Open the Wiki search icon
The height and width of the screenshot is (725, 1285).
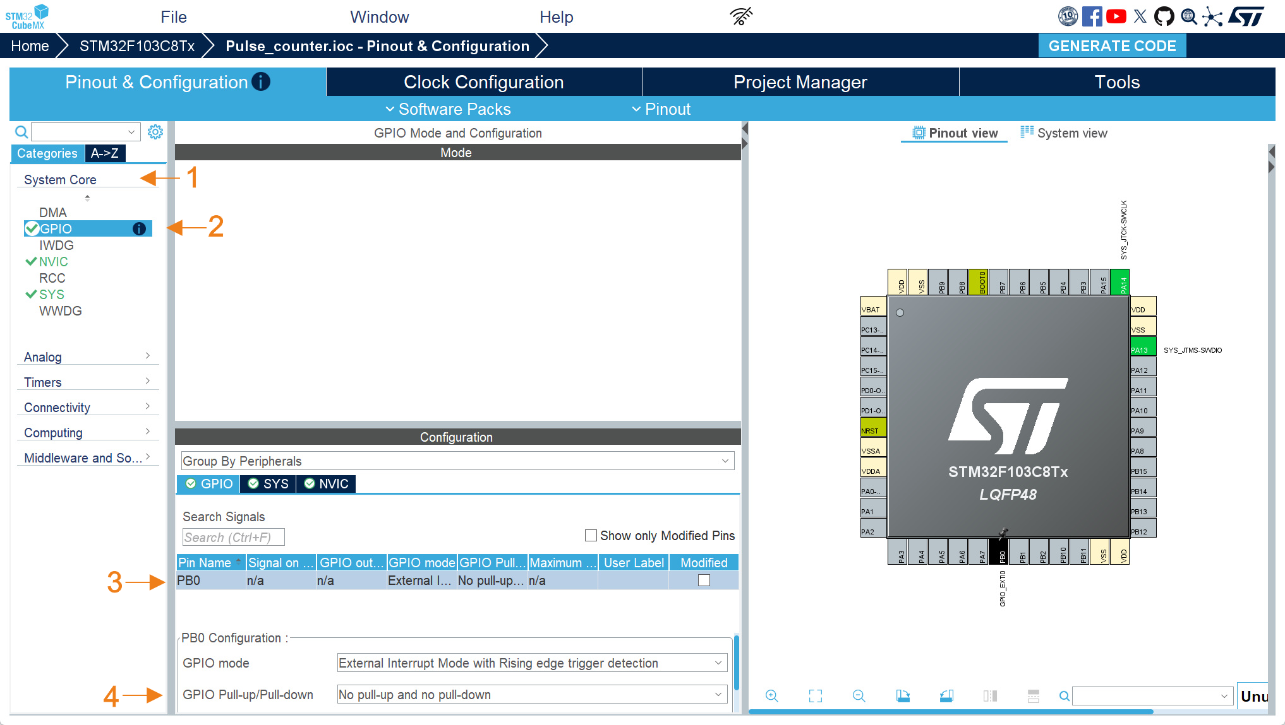[x=1188, y=16]
